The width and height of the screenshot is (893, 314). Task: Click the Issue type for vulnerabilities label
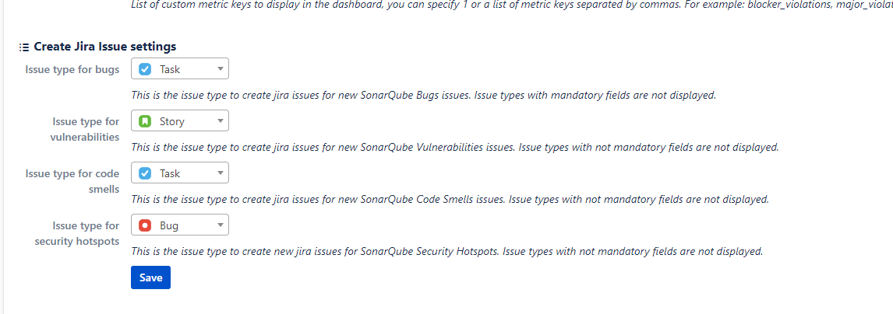point(86,129)
